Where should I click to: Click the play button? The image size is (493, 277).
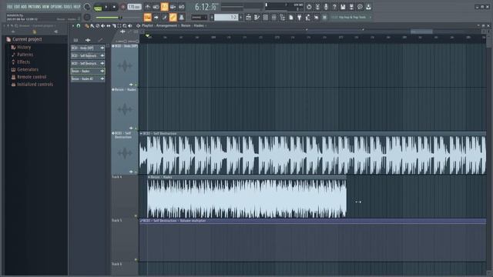pyautogui.click(x=106, y=7)
